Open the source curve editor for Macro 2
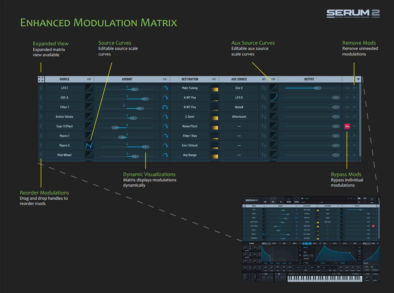394x293 pixels. [x=89, y=145]
